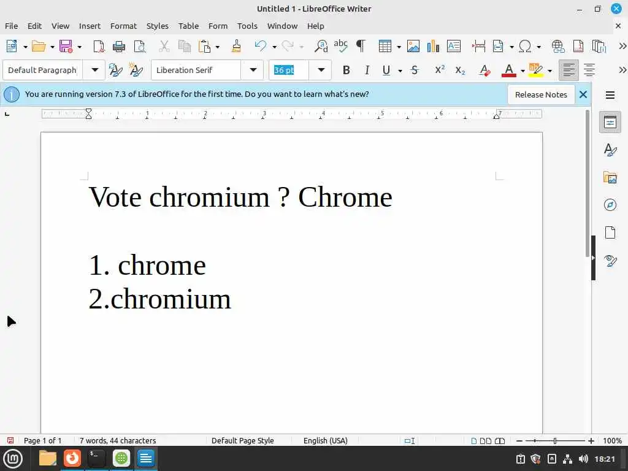Open the Edit menu
The image size is (628, 471).
coord(34,26)
